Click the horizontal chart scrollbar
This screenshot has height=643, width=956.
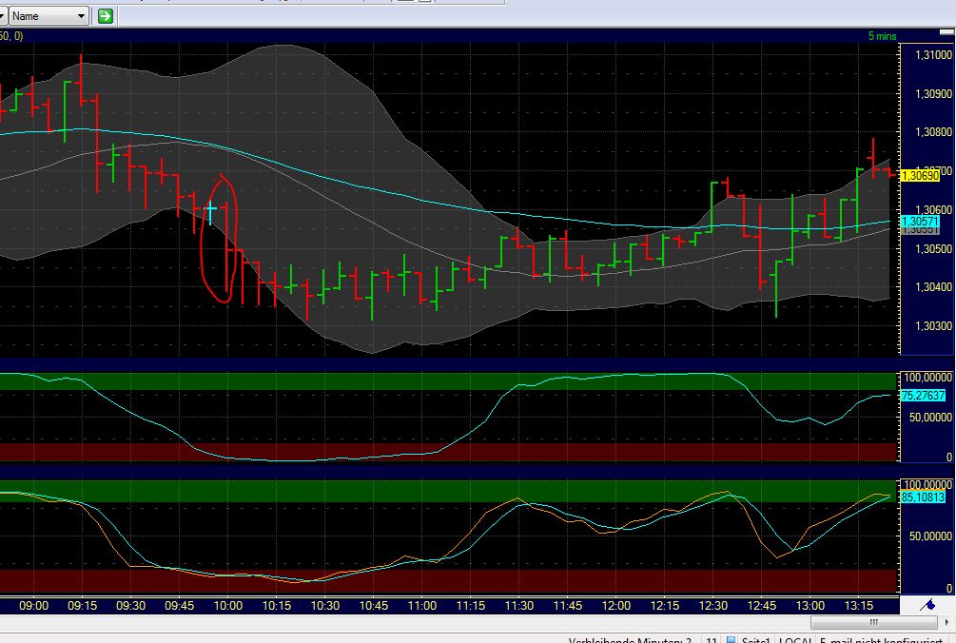pyautogui.click(x=871, y=621)
